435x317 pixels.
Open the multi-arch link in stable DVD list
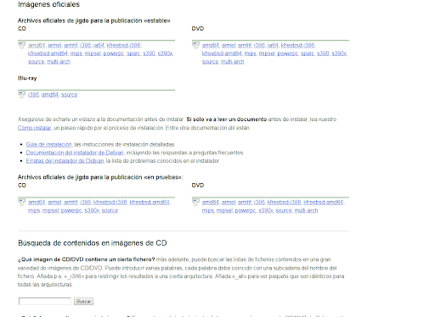(x=232, y=62)
